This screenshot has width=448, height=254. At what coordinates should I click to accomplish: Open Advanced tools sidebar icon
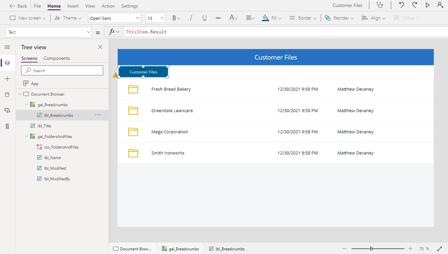coord(7,126)
